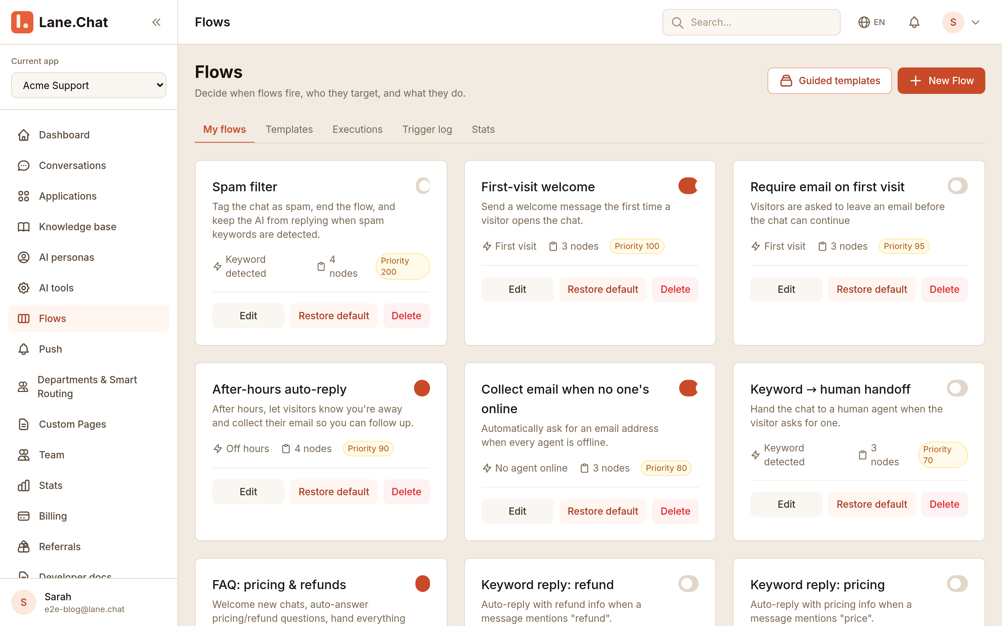The image size is (1002, 626).
Task: Click the S user avatar in header
Action: (953, 22)
